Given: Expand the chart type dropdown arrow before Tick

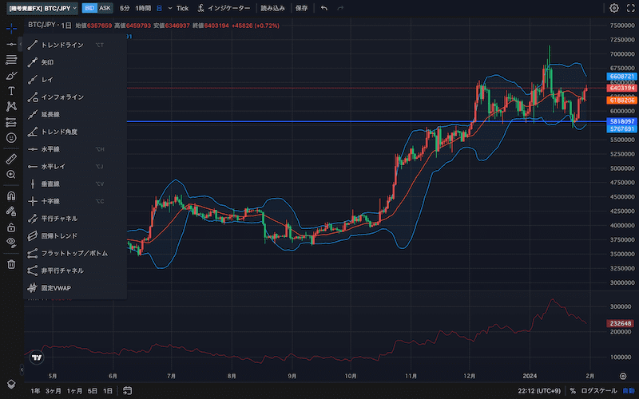Looking at the screenshot, I should [x=170, y=8].
